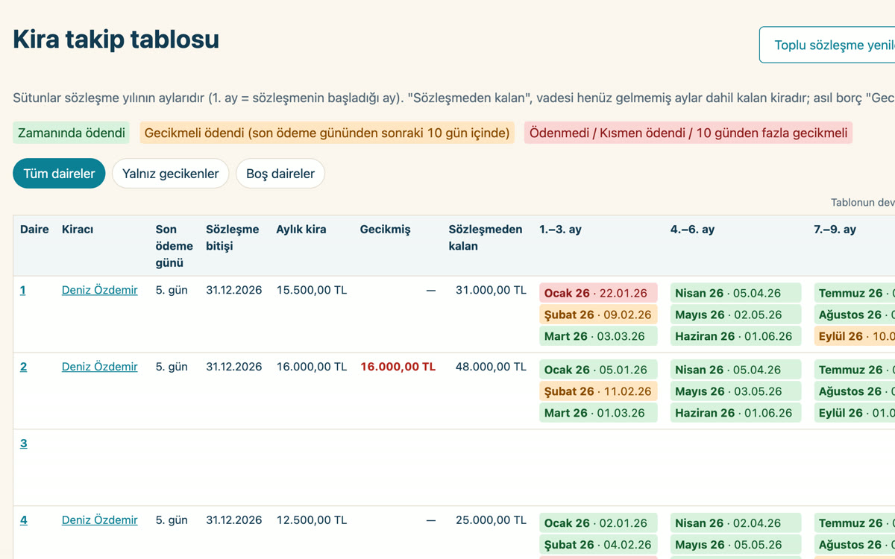
Task: Open Deniz Özdemir in apartment 4 row
Action: click(100, 520)
